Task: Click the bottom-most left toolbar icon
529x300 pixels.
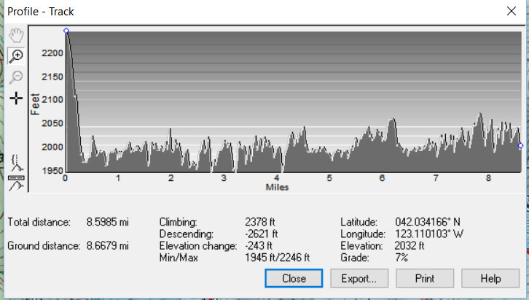Action: pyautogui.click(x=15, y=182)
